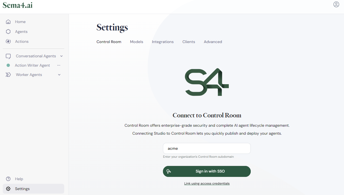Screen dimensions: 344x195
Task: Click the text about enterprise-grade security
Action: pyautogui.click(x=207, y=125)
